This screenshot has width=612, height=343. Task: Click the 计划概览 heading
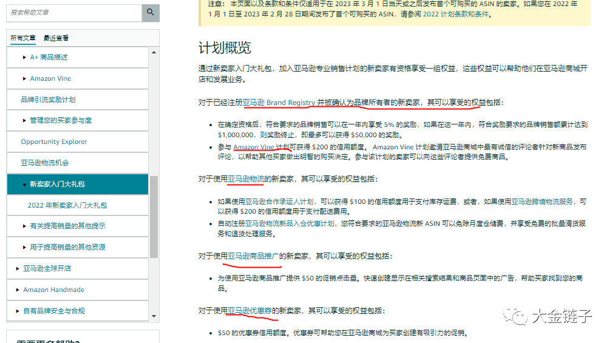coord(225,47)
